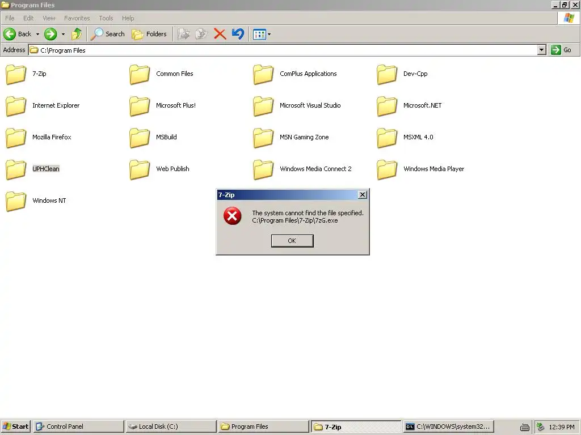
Task: Switch to C:\WINDOWS\system32 command prompt taskbar button
Action: click(448, 427)
